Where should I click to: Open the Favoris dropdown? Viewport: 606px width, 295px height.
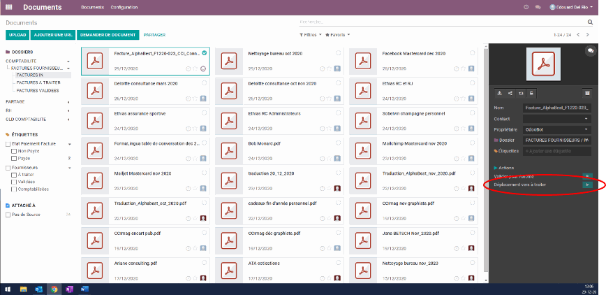338,35
